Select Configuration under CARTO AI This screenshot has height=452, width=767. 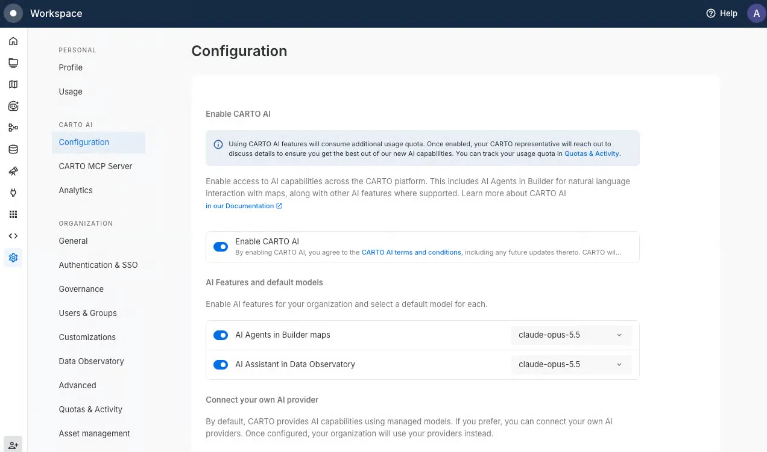98,143
